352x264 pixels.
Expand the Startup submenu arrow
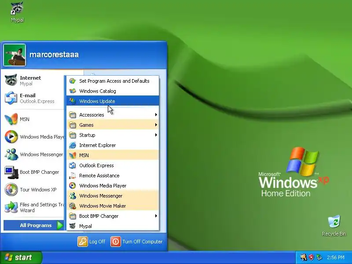tap(156, 135)
